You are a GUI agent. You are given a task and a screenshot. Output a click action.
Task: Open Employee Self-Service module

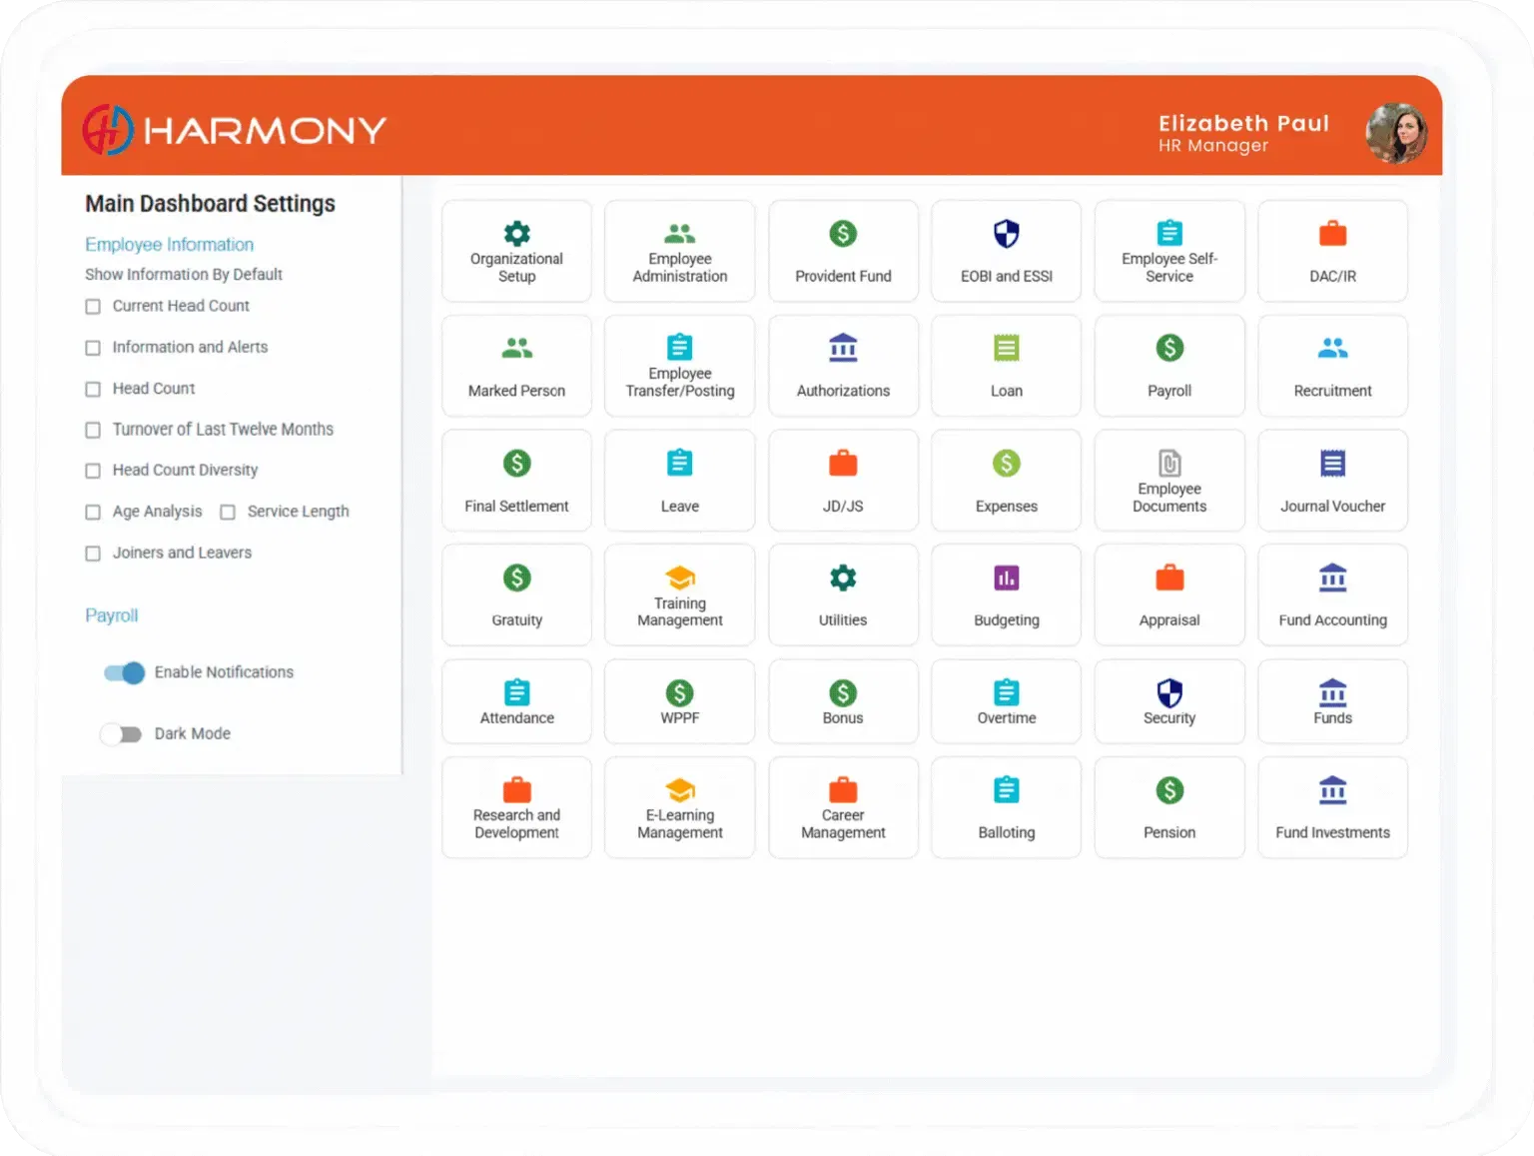click(1169, 251)
